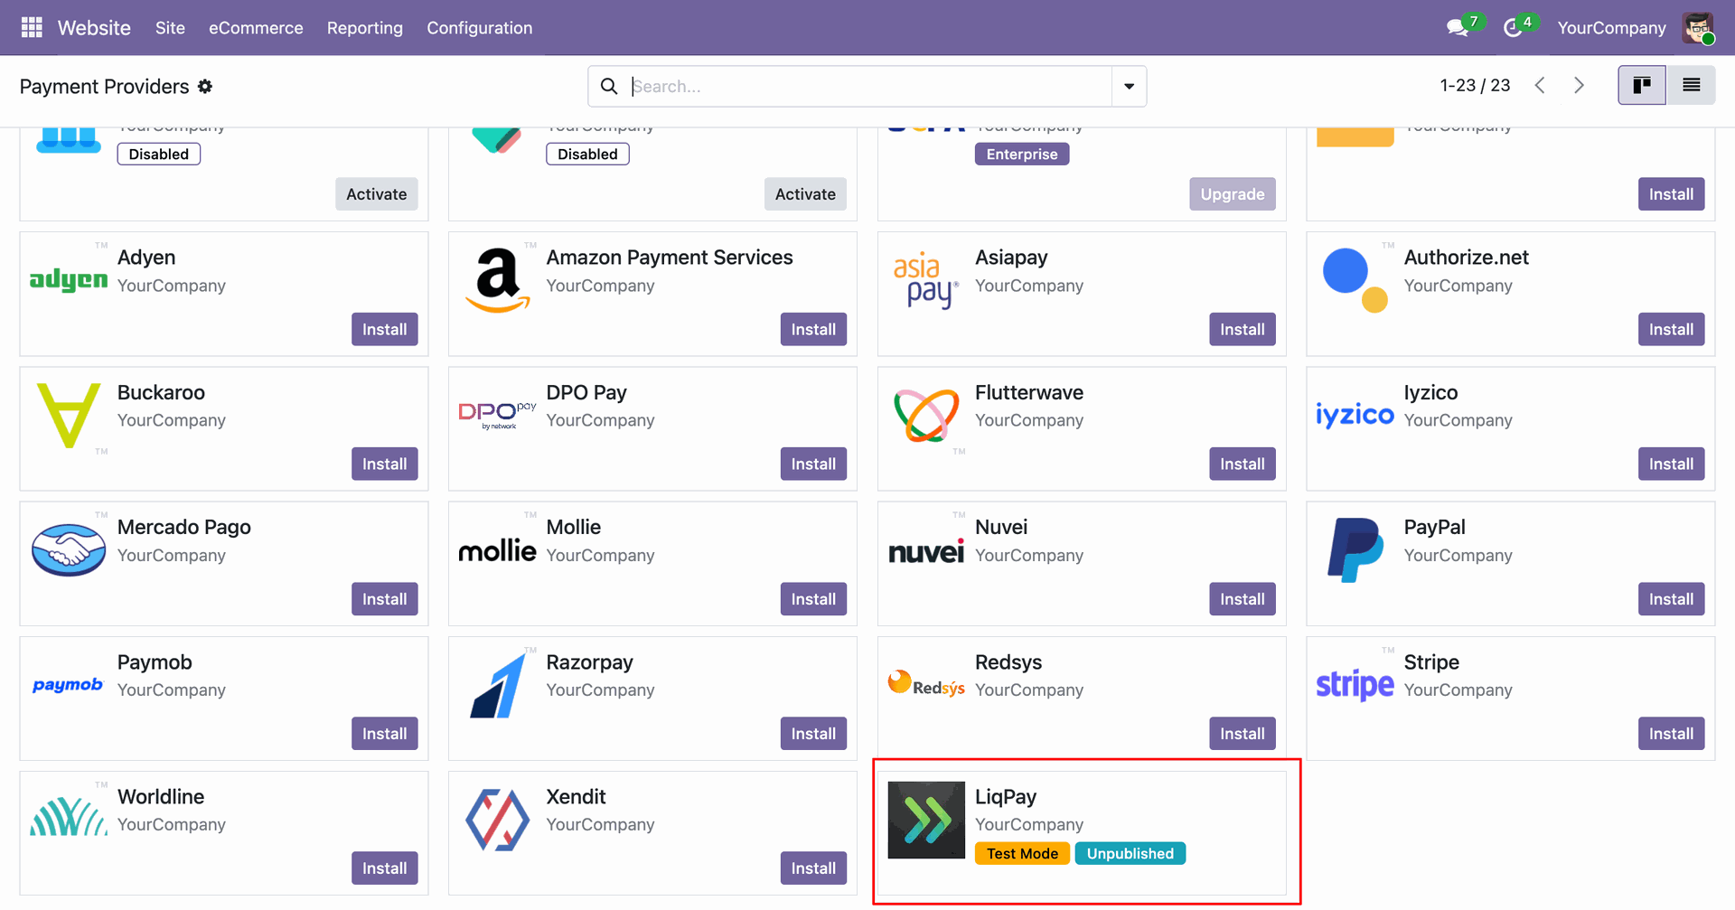This screenshot has height=910, width=1735.
Task: Go to previous page of providers
Action: [1540, 86]
